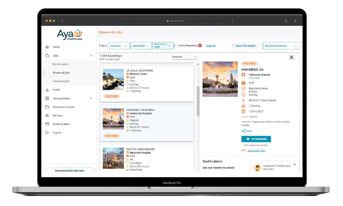The width and height of the screenshot is (343, 206).
Task: Open My job search menu item
Action: tap(61, 64)
